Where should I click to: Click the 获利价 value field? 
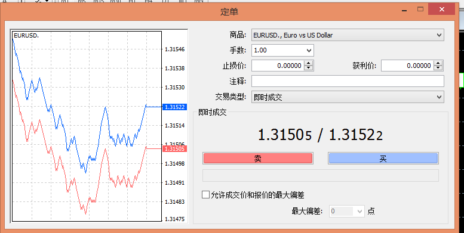coord(408,66)
